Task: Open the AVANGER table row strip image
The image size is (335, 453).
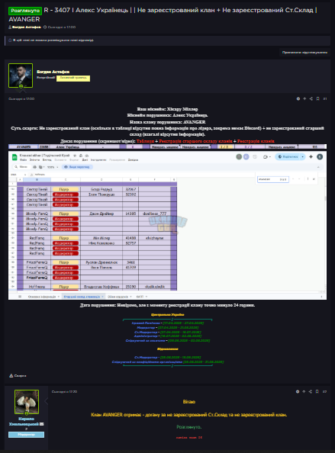Action: [167, 146]
